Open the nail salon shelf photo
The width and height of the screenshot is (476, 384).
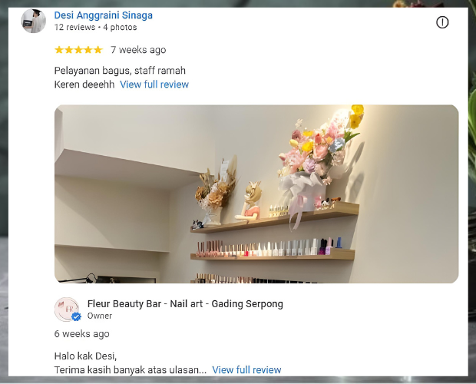pyautogui.click(x=256, y=194)
